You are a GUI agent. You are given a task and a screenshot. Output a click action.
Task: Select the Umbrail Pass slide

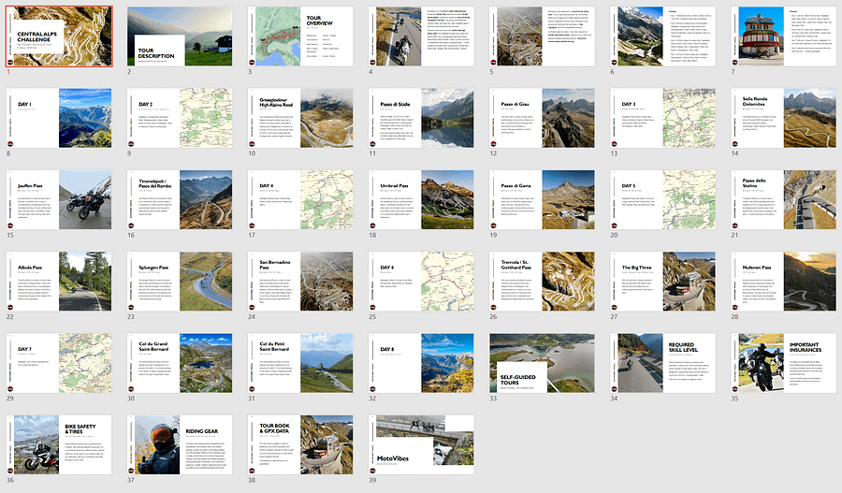[x=422, y=200]
